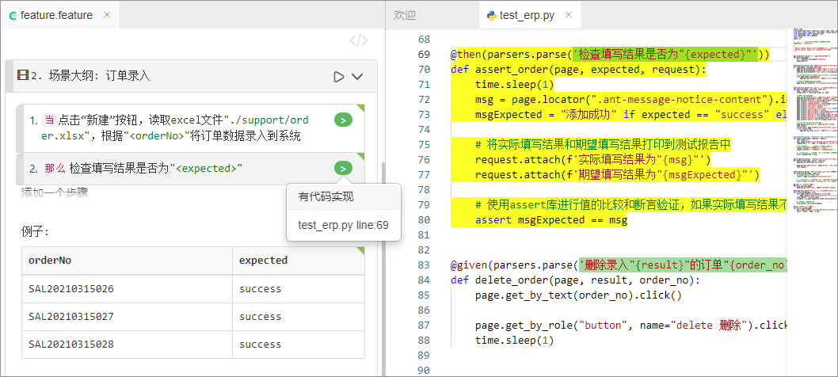This screenshot has height=377, width=838.
Task: Click line number 69 in gutter
Action: 424,55
